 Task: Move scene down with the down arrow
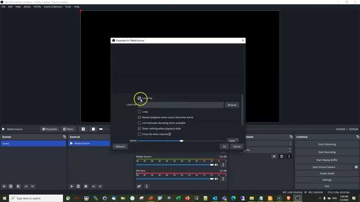tap(33, 186)
